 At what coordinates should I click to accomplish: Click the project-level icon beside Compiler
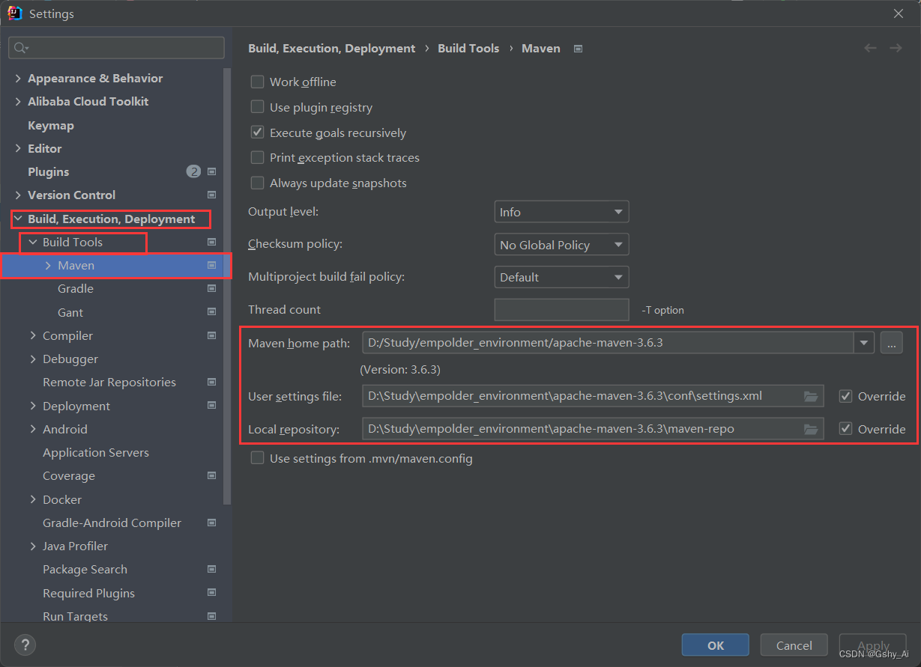pyautogui.click(x=212, y=335)
